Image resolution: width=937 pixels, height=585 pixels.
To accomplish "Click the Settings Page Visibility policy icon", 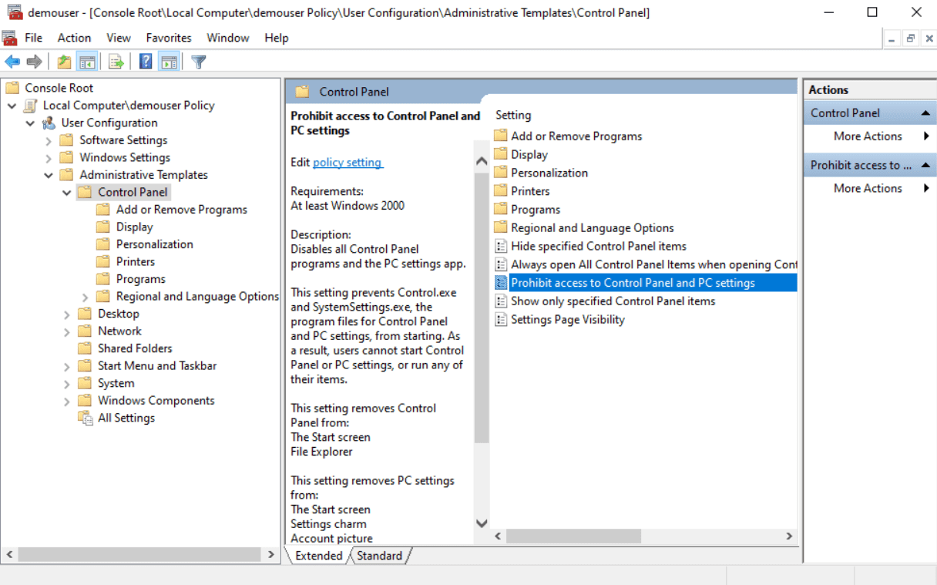I will click(x=500, y=320).
